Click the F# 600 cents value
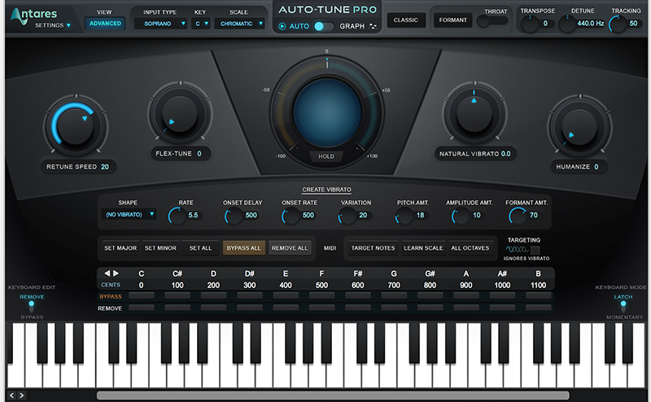The image size is (651, 402). click(357, 286)
